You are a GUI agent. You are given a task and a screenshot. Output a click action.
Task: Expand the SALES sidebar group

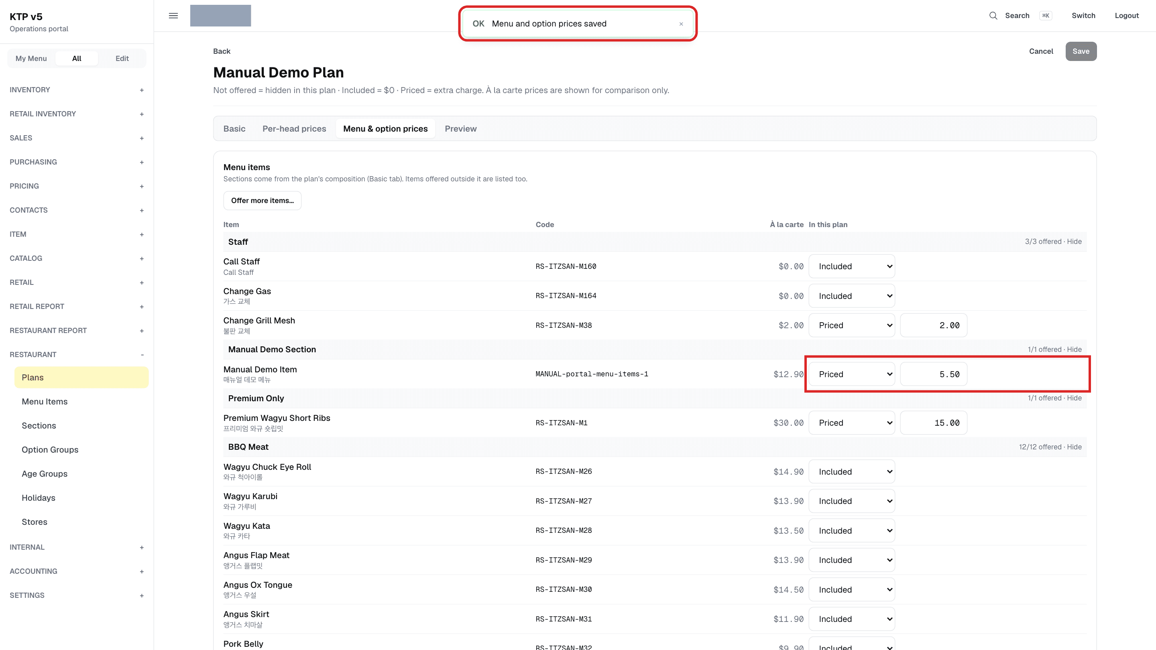77,138
